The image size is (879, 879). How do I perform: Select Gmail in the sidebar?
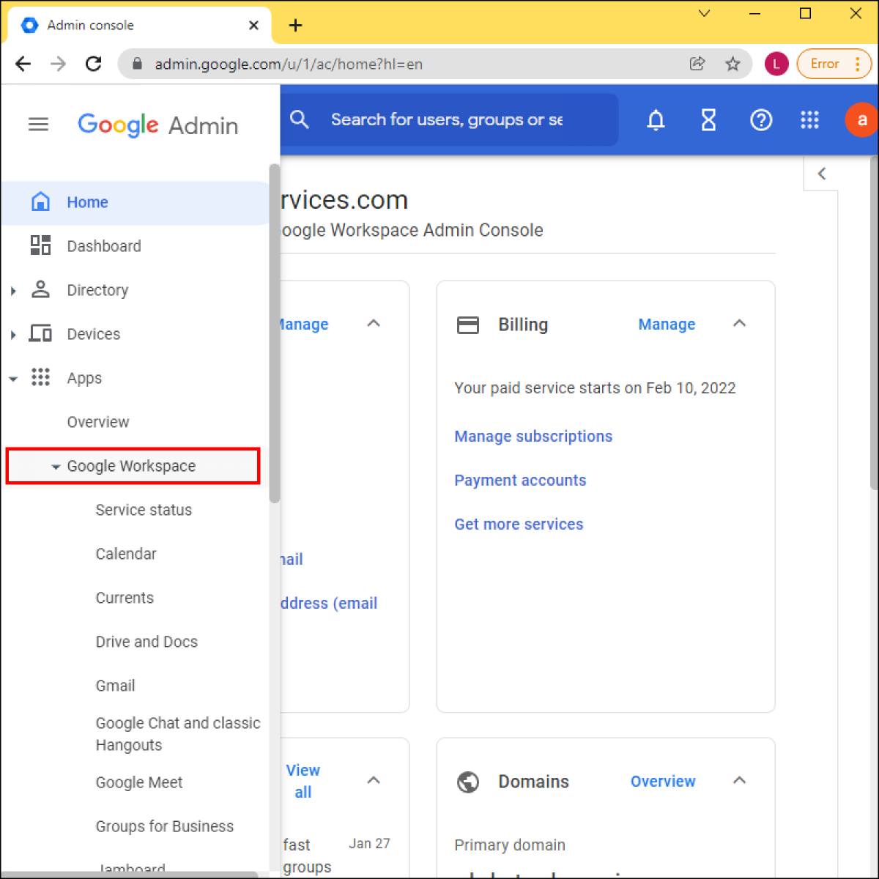click(115, 686)
